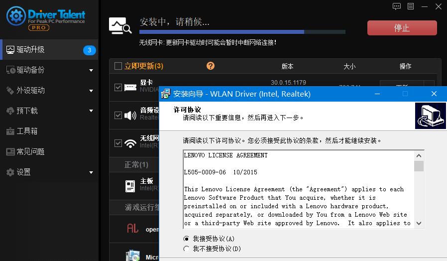
Task: Click the 外设驱动 peripheral icon
Action: 10,91
